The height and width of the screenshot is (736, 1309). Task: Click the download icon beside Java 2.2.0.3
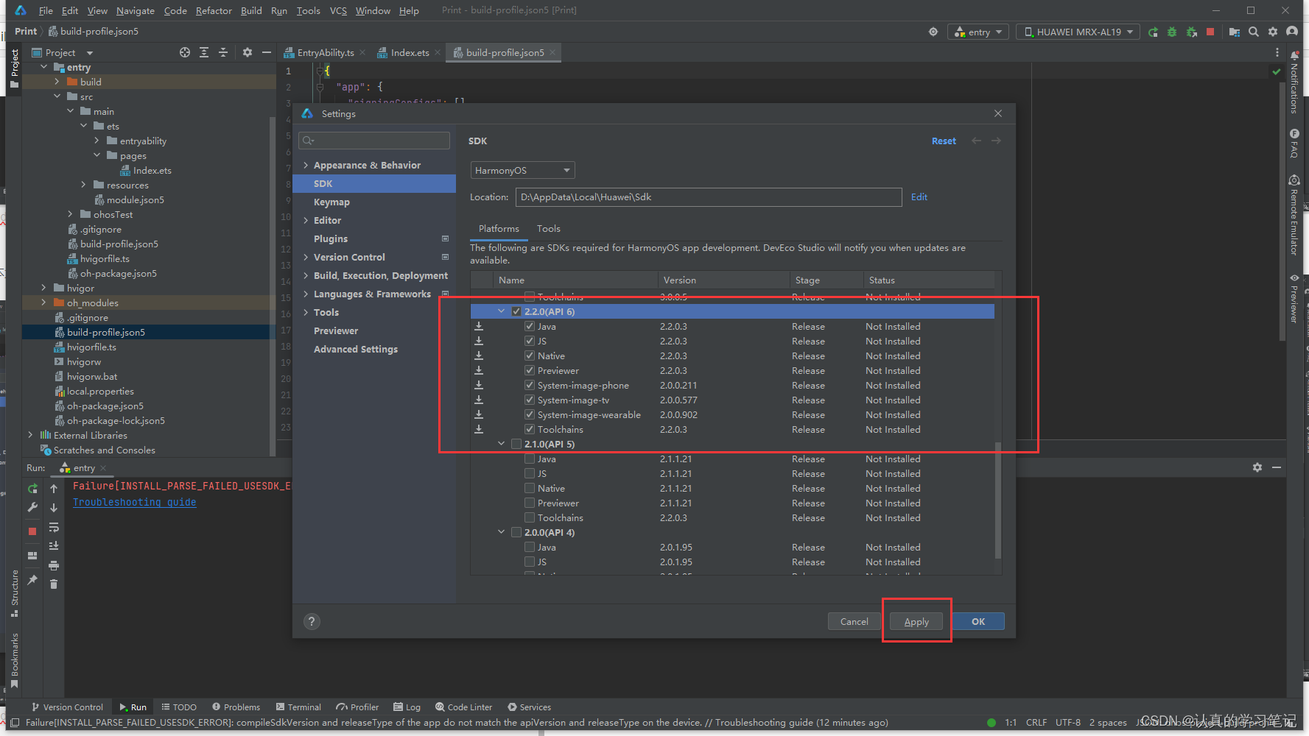479,326
